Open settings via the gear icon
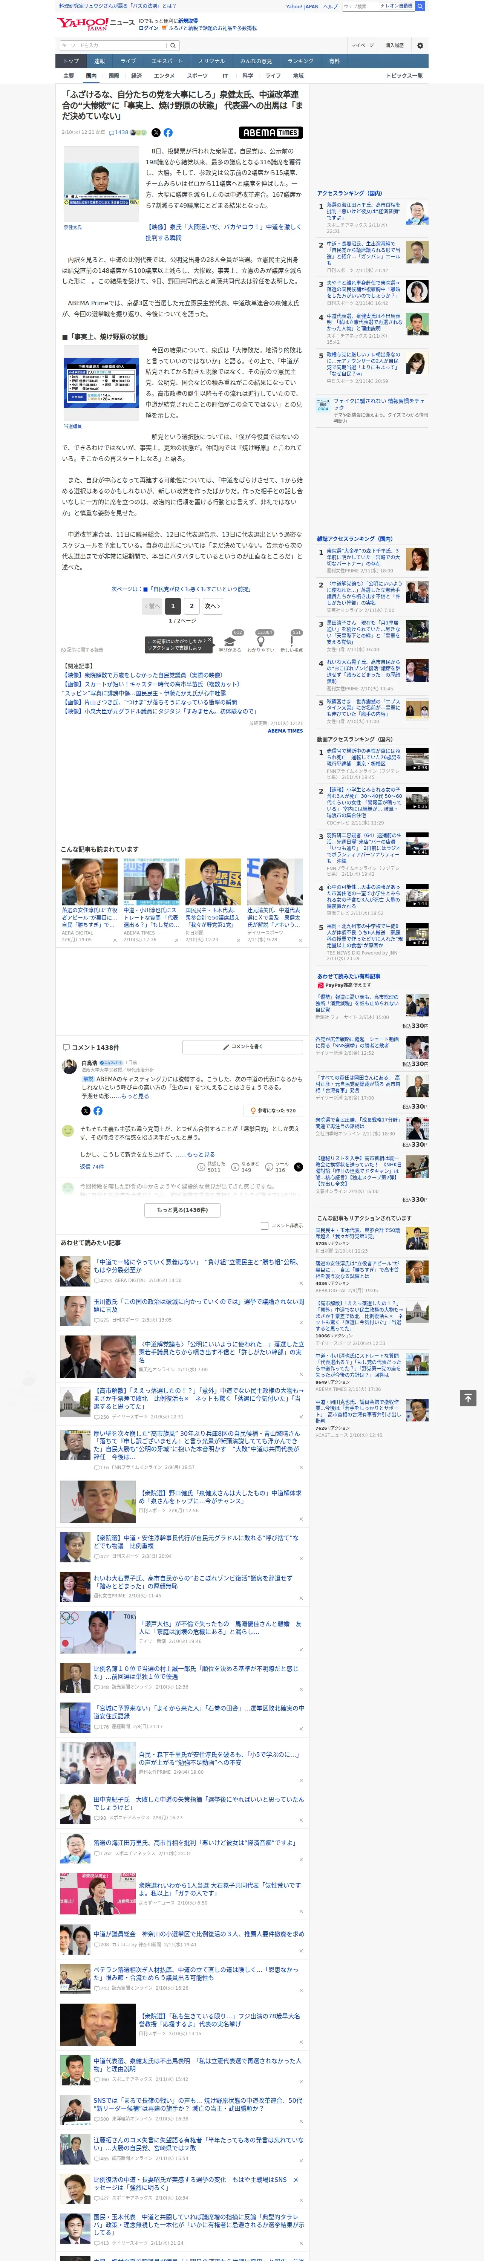The width and height of the screenshot is (484, 2261). [x=420, y=45]
